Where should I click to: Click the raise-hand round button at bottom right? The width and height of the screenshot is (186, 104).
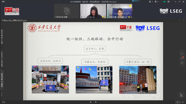pyautogui.click(x=181, y=95)
